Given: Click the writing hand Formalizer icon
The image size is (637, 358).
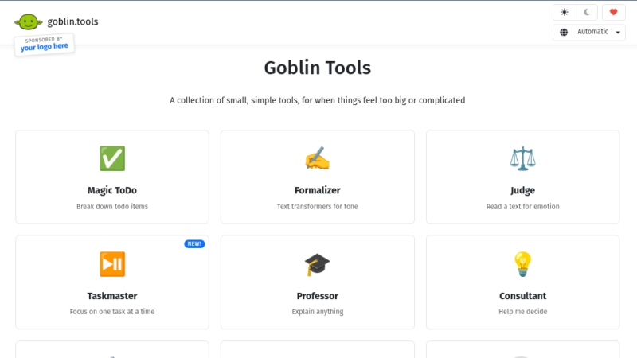Looking at the screenshot, I should point(317,158).
